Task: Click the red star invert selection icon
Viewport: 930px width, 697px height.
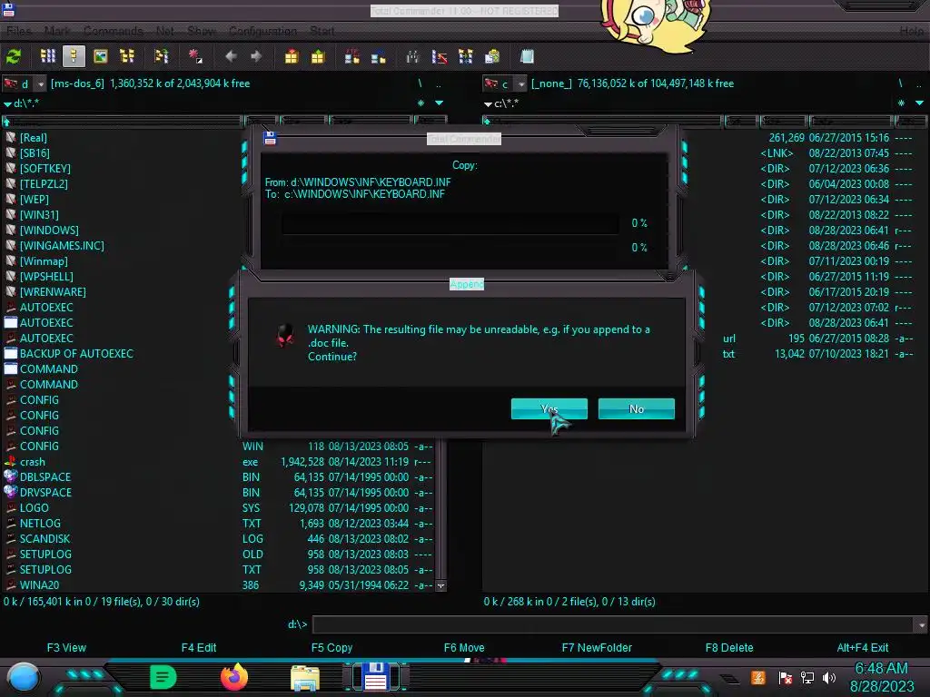Action: coord(195,57)
